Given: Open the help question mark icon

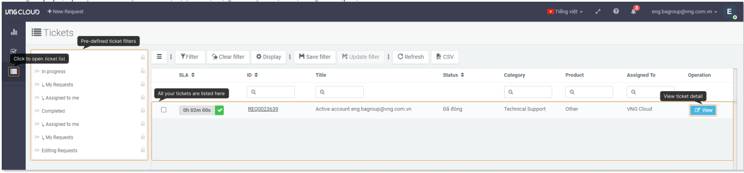Looking at the screenshot, I should (x=616, y=12).
